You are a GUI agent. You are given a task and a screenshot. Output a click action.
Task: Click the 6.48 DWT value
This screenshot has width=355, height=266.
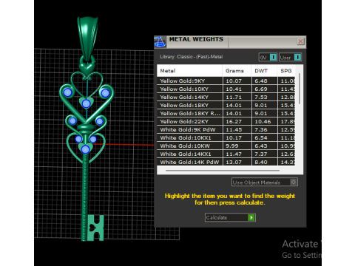tap(261, 81)
